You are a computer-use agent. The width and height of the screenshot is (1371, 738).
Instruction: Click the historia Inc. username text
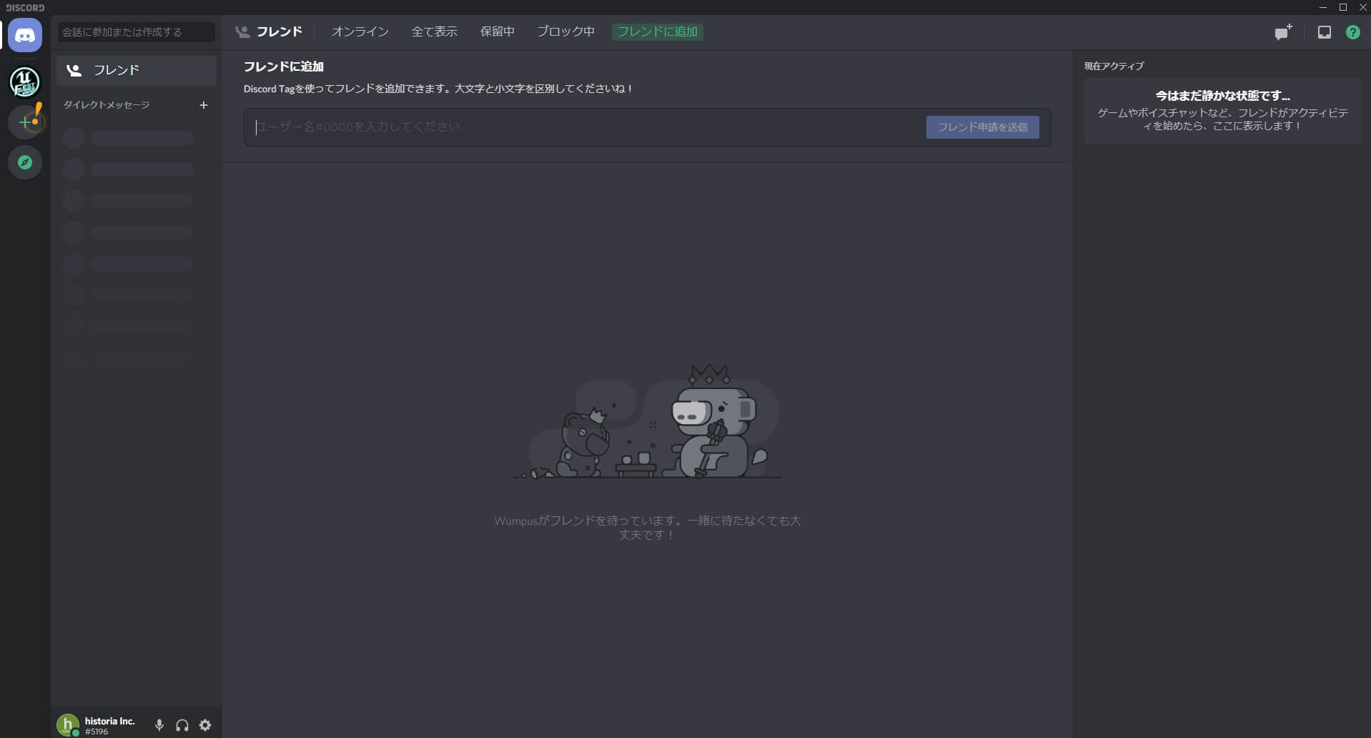pyautogui.click(x=109, y=721)
